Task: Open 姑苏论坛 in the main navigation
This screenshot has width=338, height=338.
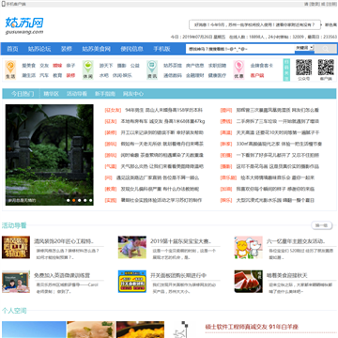Action: [x=39, y=49]
